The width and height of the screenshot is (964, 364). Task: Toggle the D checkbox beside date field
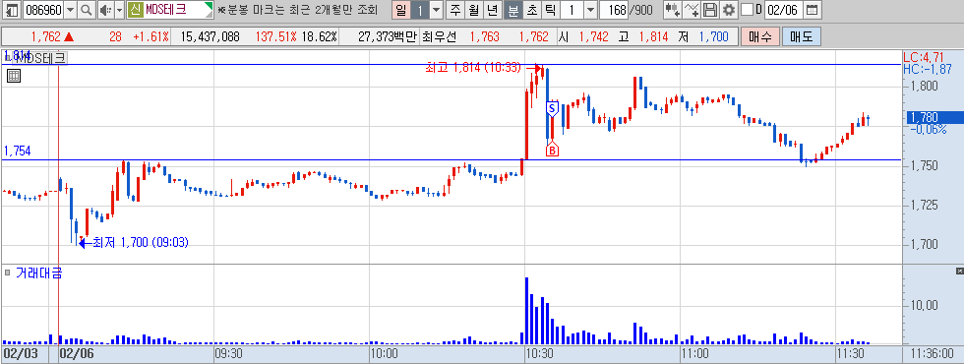(747, 10)
